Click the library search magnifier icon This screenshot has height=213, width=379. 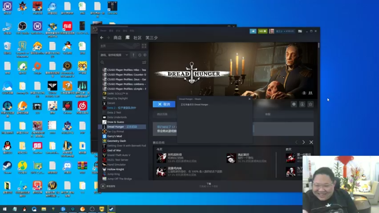[102, 62]
